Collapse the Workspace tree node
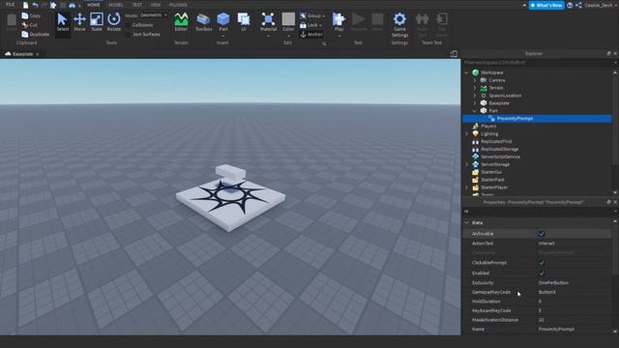The height and width of the screenshot is (348, 619). click(467, 72)
